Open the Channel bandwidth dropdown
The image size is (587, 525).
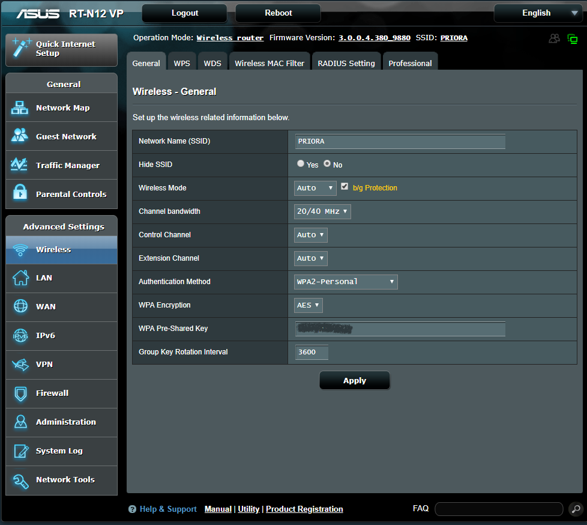click(x=322, y=211)
